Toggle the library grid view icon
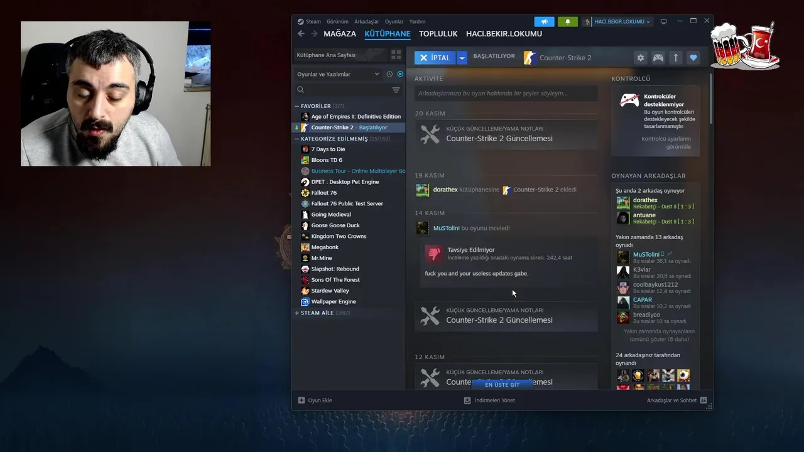This screenshot has width=804, height=452. pyautogui.click(x=396, y=55)
